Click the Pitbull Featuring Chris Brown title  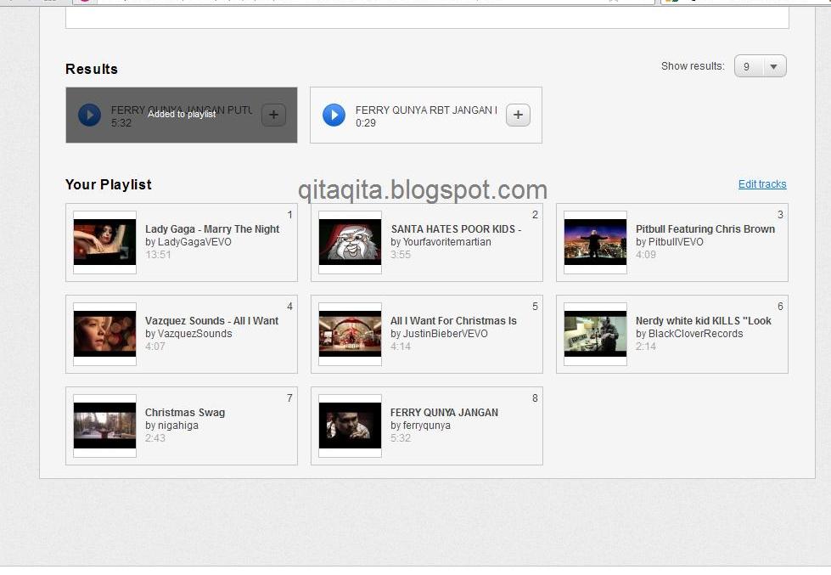(705, 229)
